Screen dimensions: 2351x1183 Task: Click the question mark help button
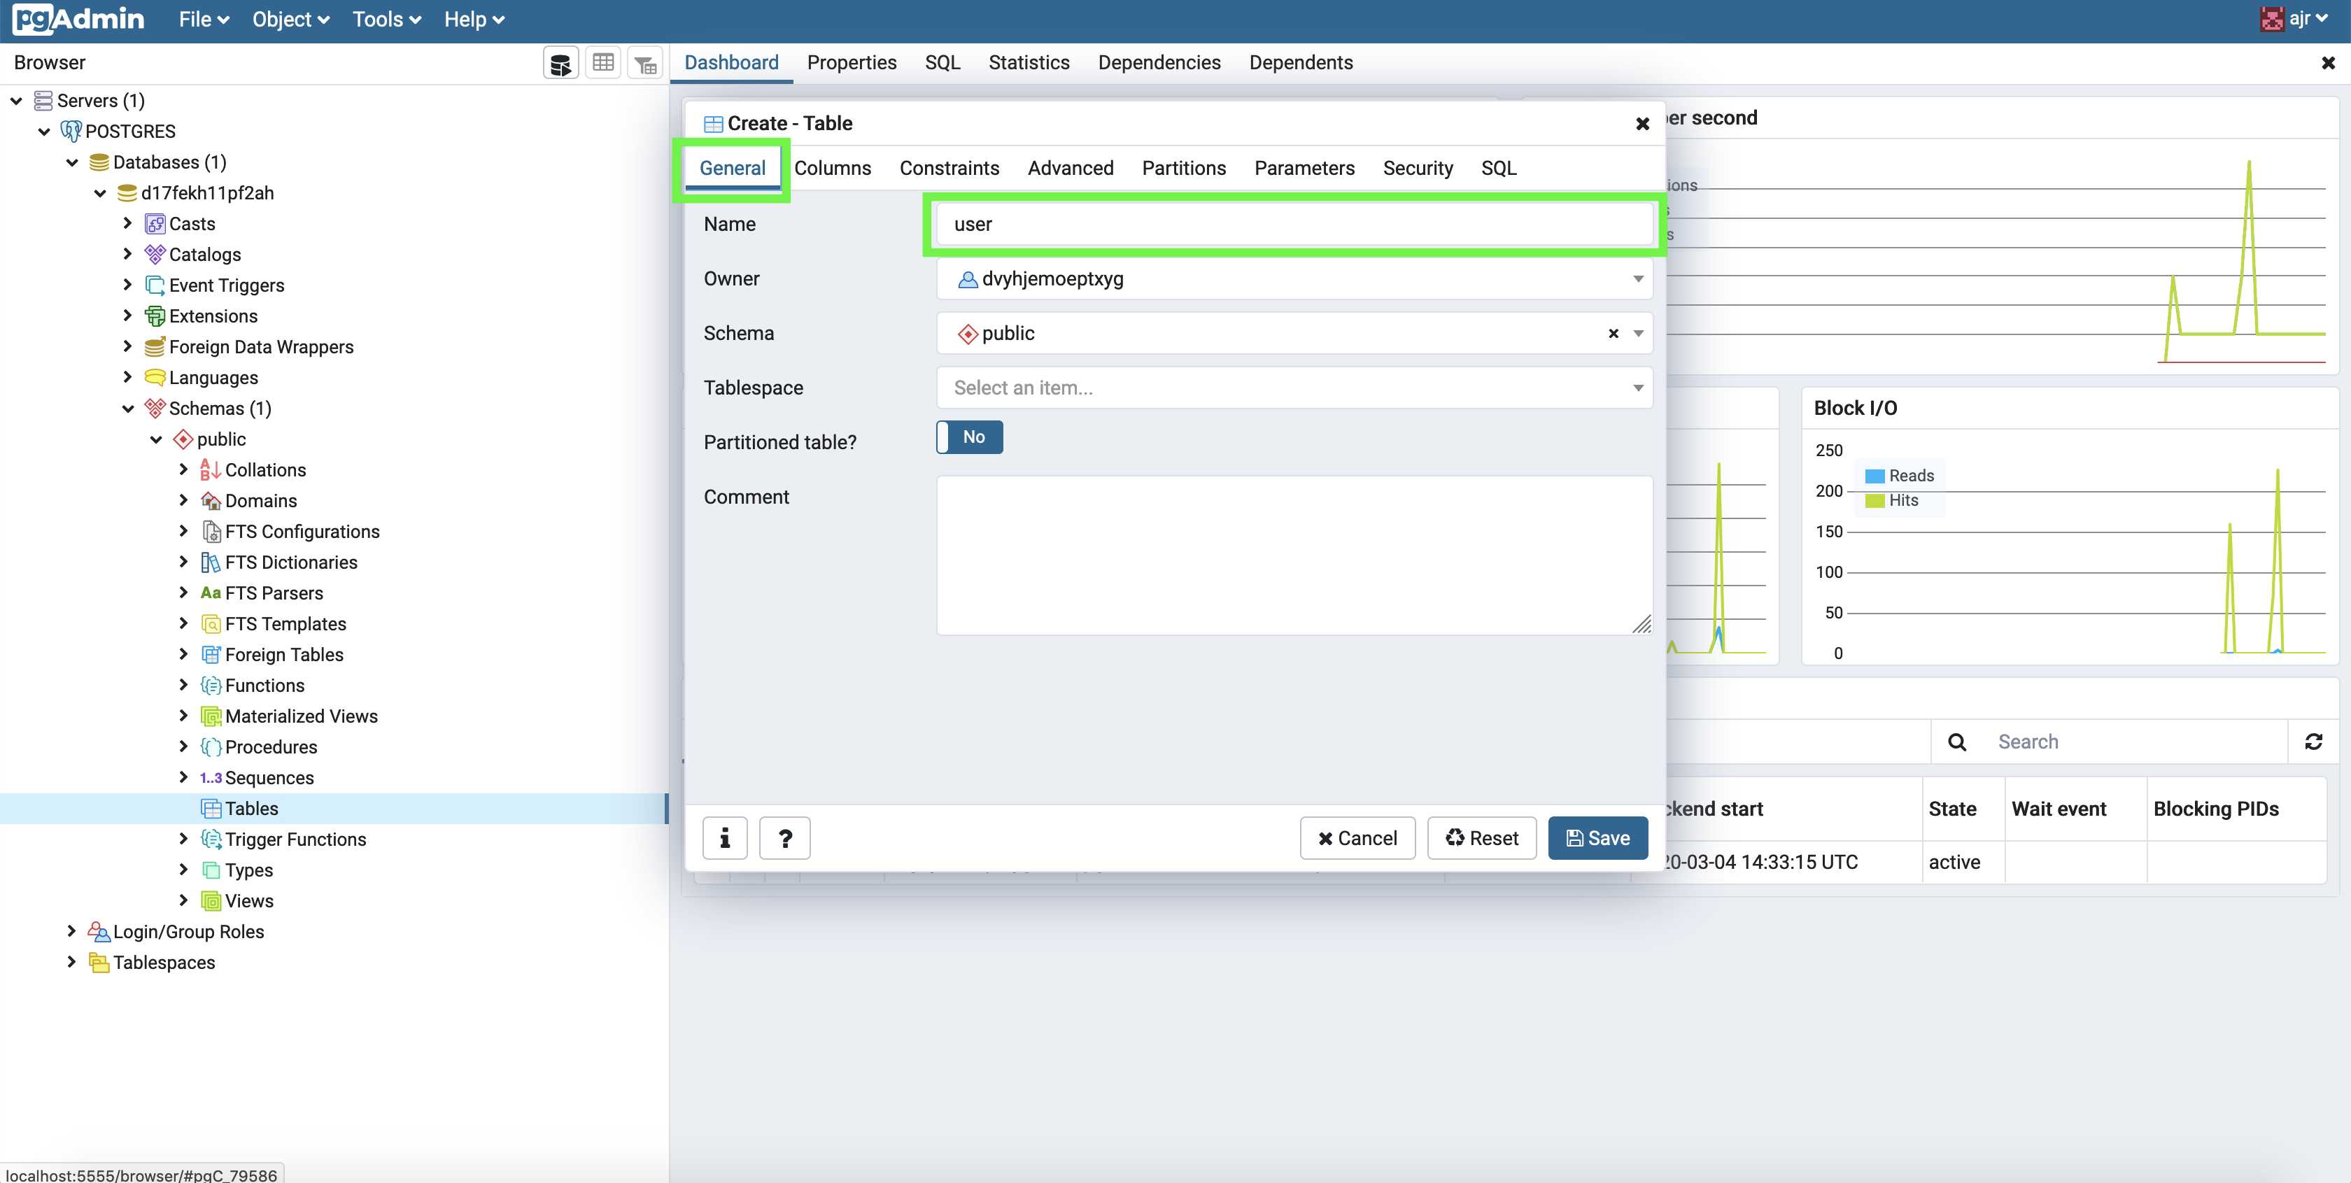[x=785, y=838]
